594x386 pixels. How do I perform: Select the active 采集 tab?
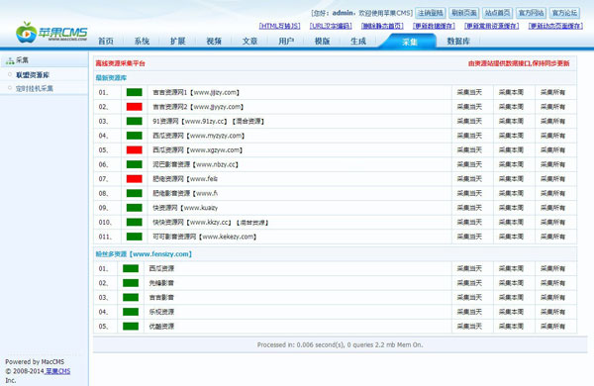(x=410, y=42)
